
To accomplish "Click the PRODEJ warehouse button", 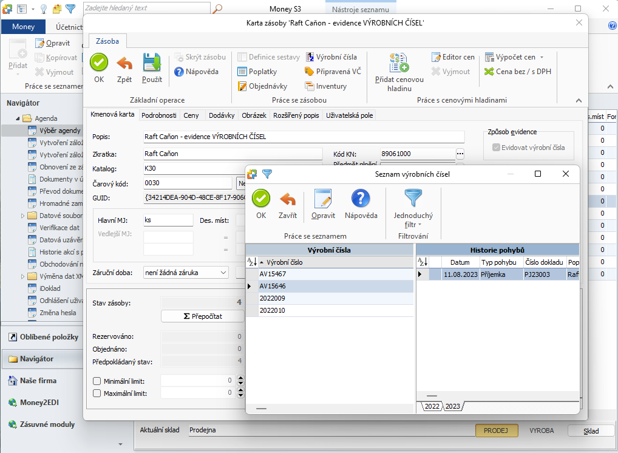I will point(496,431).
